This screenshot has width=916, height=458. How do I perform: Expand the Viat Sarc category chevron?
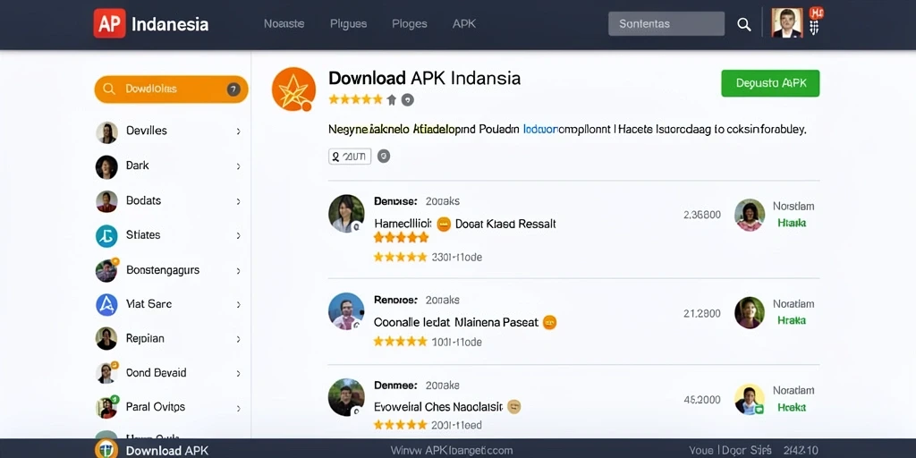[x=238, y=305]
